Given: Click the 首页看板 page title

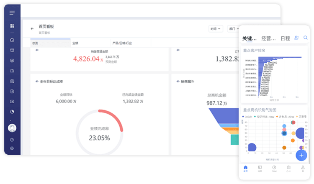Looking at the screenshot, I should point(46,26).
